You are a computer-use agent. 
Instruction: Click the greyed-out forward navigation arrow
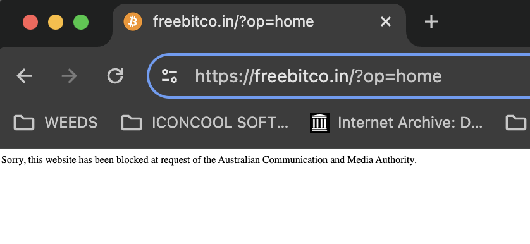70,76
